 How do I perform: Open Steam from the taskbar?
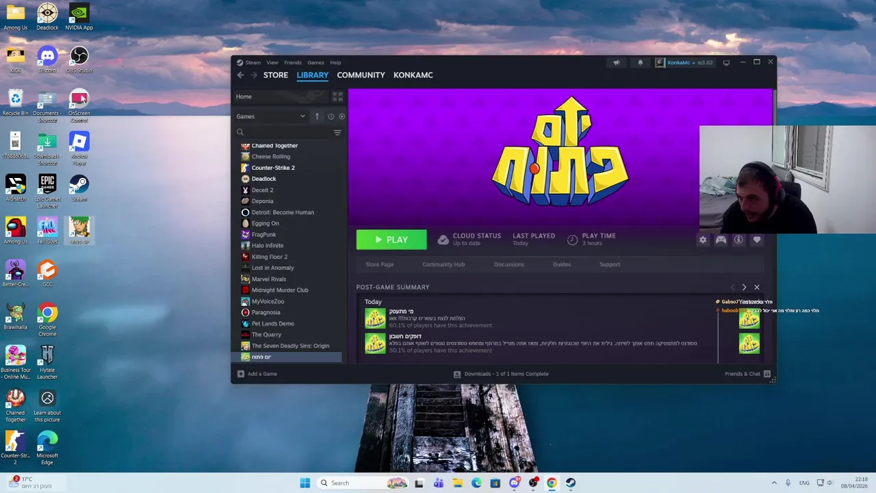click(x=570, y=483)
